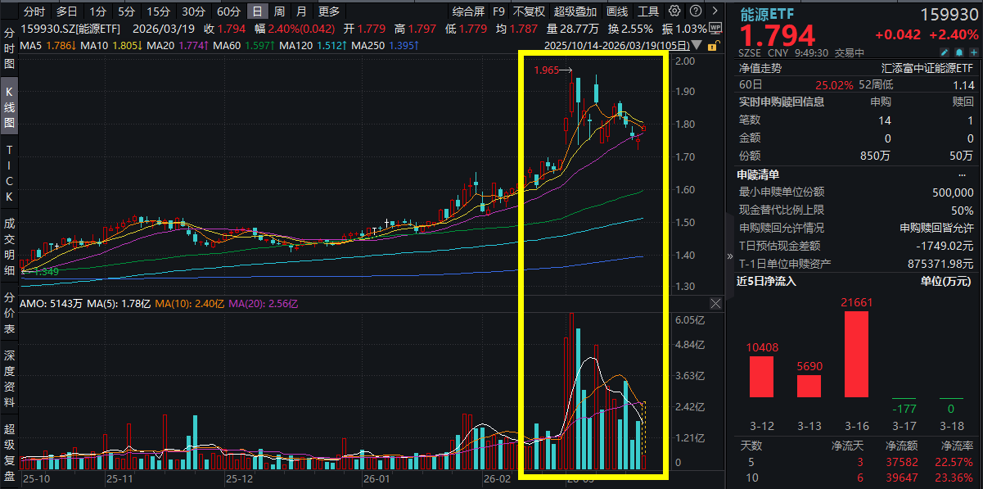Click the 超级叠加 overlay button

pyautogui.click(x=575, y=11)
